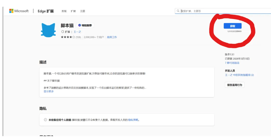The height and width of the screenshot is (138, 271).
Task: Switch to the 主题 tab
Action: [83, 11]
